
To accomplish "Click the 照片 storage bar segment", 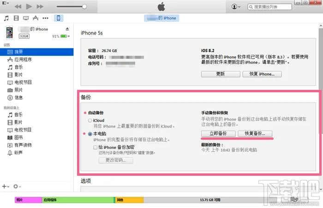I will coord(29,200).
